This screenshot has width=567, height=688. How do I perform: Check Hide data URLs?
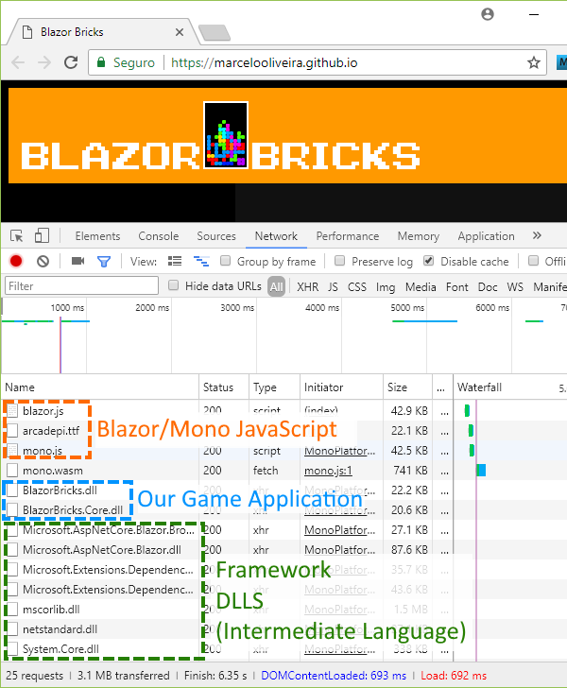click(173, 285)
